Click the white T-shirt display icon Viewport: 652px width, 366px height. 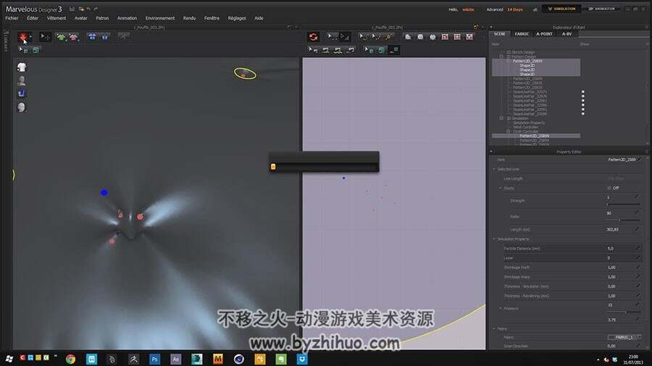22,67
